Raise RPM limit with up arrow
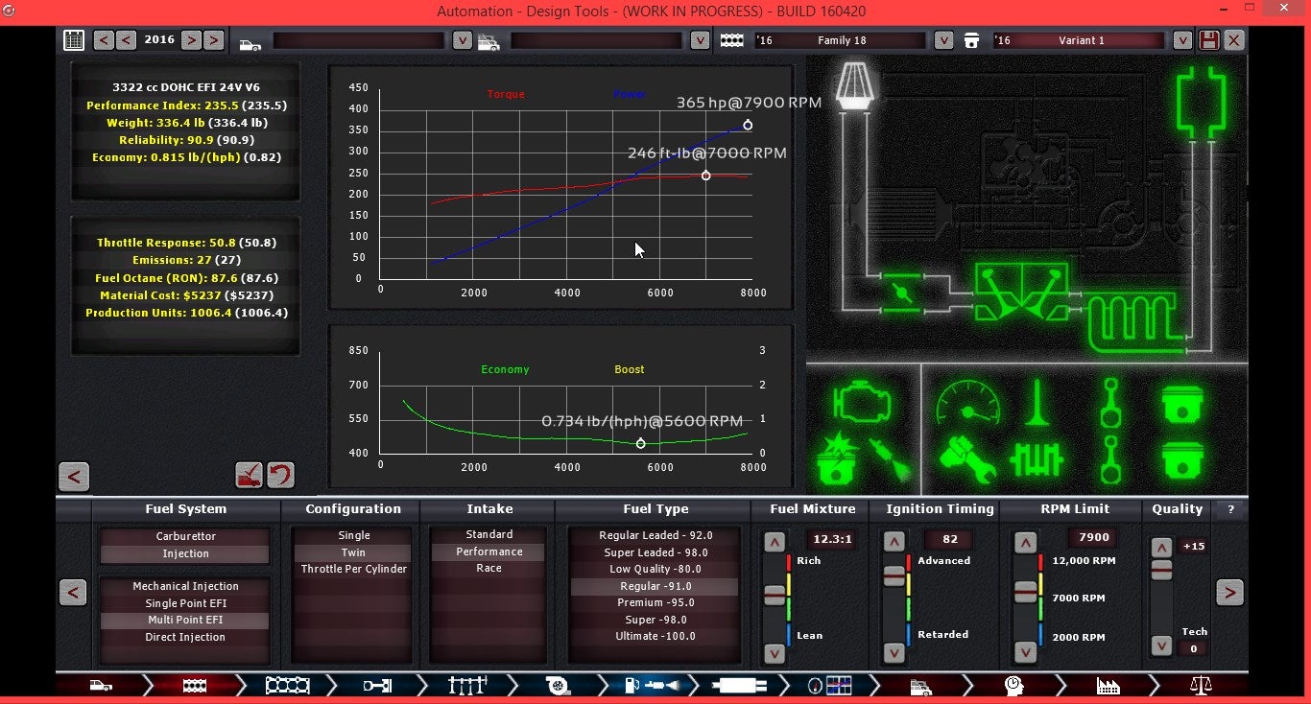The width and height of the screenshot is (1311, 704). click(x=1025, y=543)
